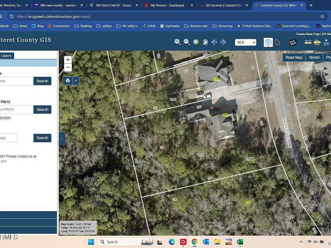331x248 pixels.
Task: Expand the print options dropdown arrow
Action: tap(76, 81)
